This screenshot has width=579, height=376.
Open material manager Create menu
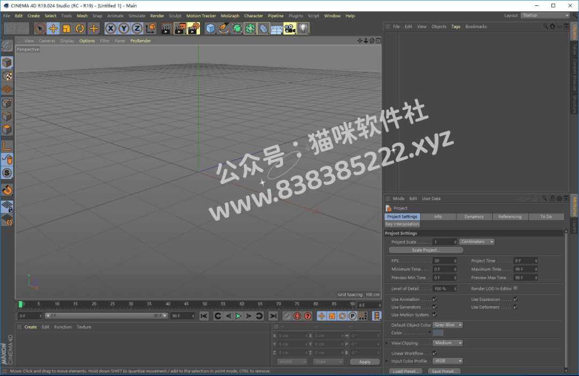(31, 327)
